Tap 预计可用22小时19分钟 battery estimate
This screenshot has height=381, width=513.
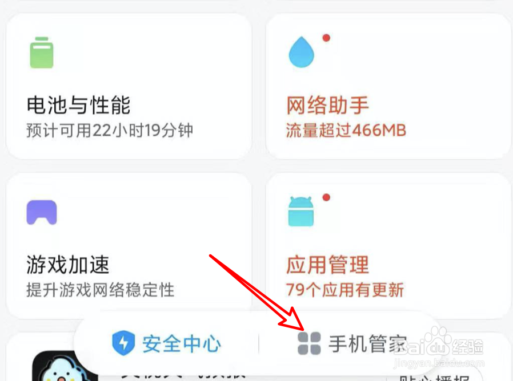point(110,131)
